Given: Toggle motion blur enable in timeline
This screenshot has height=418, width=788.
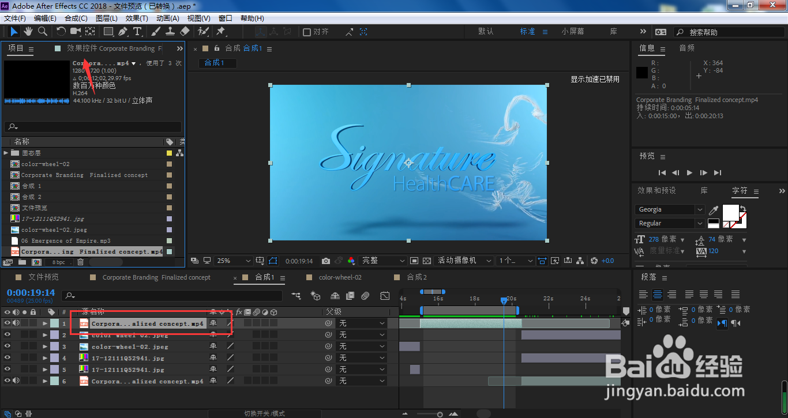Looking at the screenshot, I should point(365,296).
